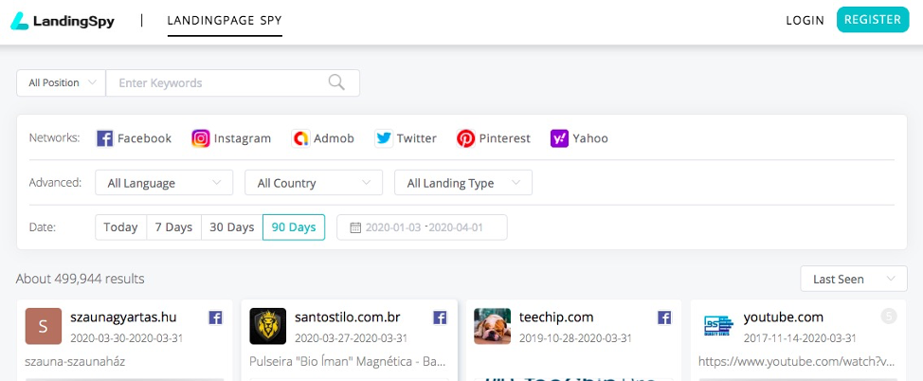Select the Instagram network icon
Image resolution: width=923 pixels, height=381 pixels.
201,138
